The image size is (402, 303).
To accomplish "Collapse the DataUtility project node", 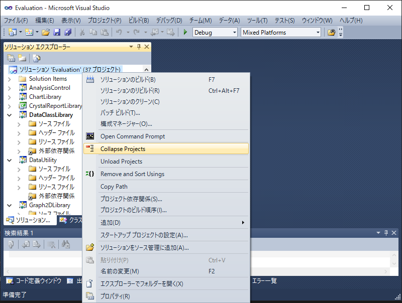I will click(10, 161).
